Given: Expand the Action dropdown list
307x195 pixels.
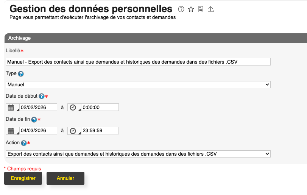Looking at the screenshot, I should tap(138, 154).
